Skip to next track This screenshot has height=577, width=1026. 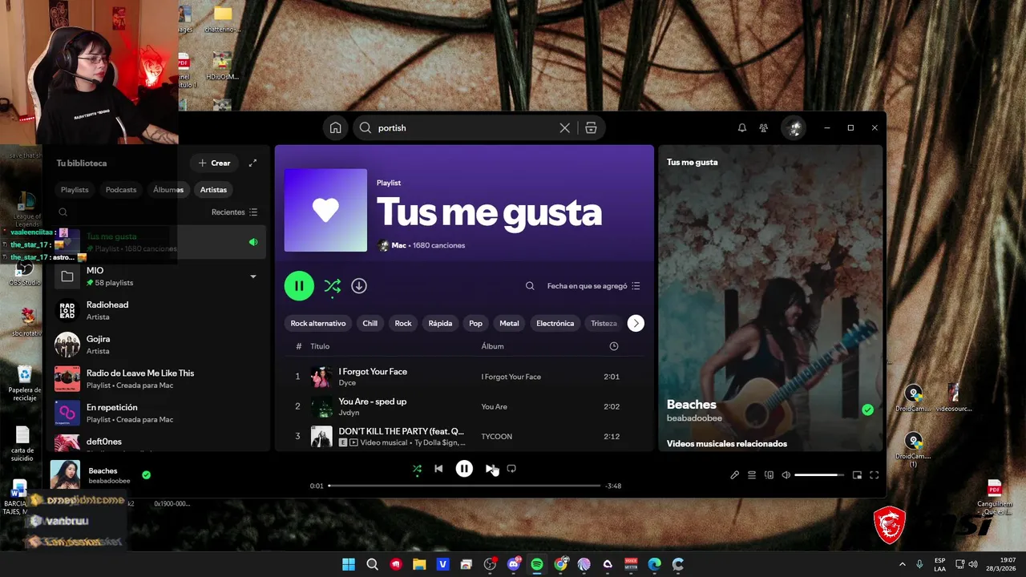coord(490,469)
